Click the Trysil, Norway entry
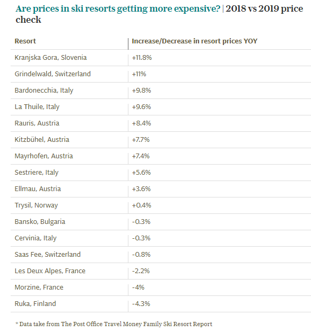 tap(36, 205)
